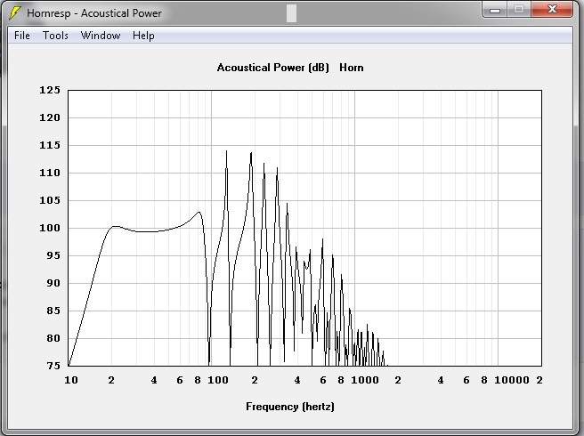Image resolution: width=584 pixels, height=436 pixels.
Task: Click the 10 Hz frequency label
Action: (71, 380)
